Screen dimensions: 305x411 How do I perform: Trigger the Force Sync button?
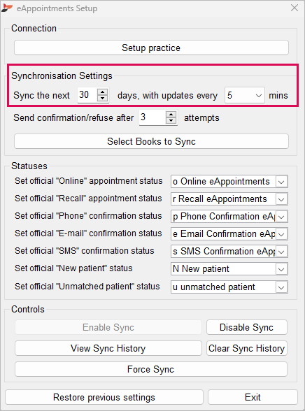click(x=151, y=369)
